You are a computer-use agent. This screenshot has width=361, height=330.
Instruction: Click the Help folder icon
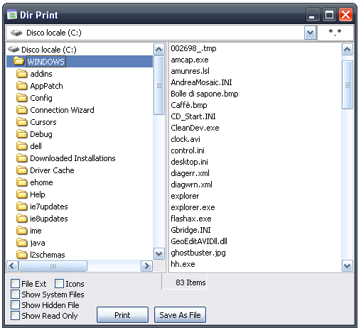tap(22, 194)
